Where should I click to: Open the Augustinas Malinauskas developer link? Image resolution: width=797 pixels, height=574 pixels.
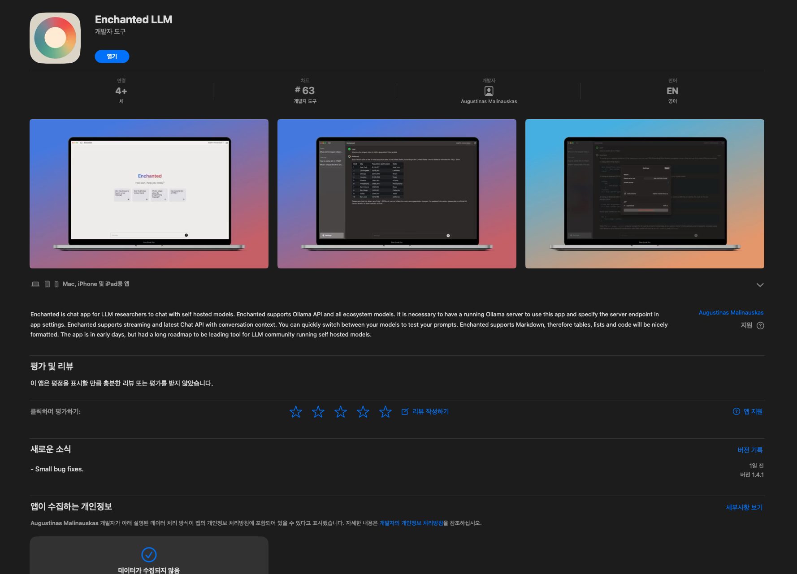click(x=731, y=312)
